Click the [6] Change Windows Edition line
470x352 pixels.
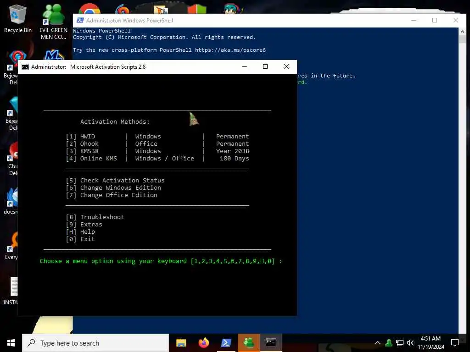coord(113,187)
